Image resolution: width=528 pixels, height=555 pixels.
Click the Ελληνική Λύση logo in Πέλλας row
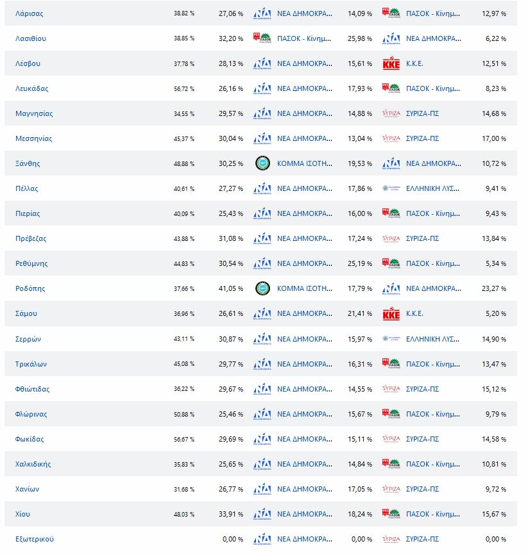coord(391,188)
